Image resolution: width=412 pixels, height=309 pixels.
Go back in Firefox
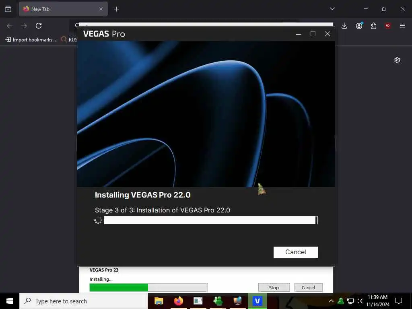(x=10, y=26)
